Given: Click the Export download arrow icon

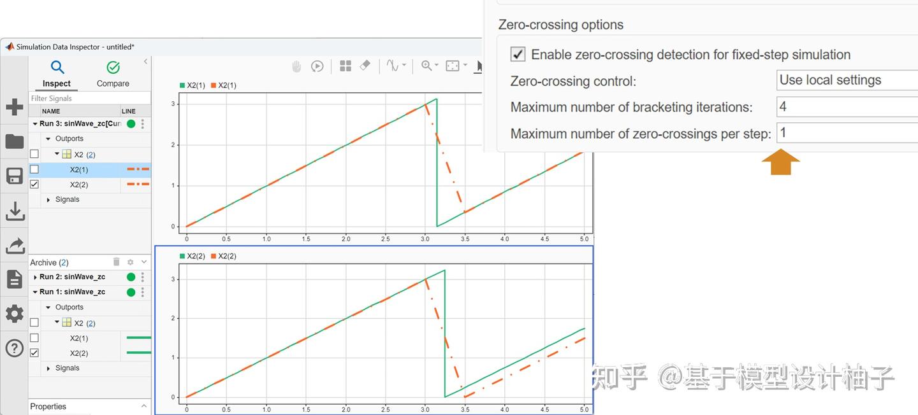Looking at the screenshot, I should pyautogui.click(x=14, y=211).
